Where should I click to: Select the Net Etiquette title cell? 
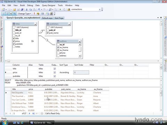(19, 93)
